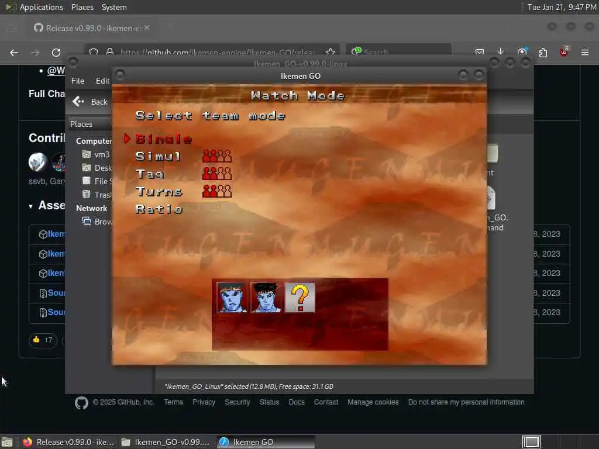Switch to the Release v0.99.0 tab
The image size is (599, 449).
92,28
